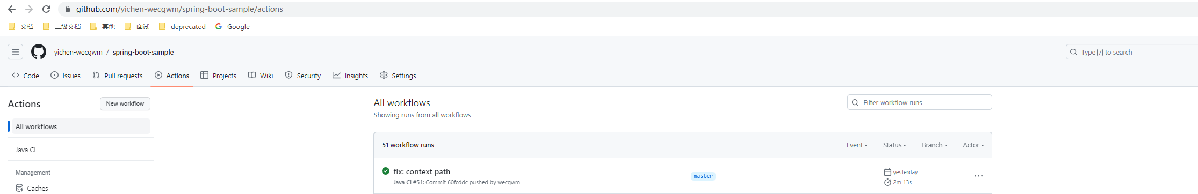Open the Actor filter dropdown
The width and height of the screenshot is (1198, 194).
(x=973, y=145)
